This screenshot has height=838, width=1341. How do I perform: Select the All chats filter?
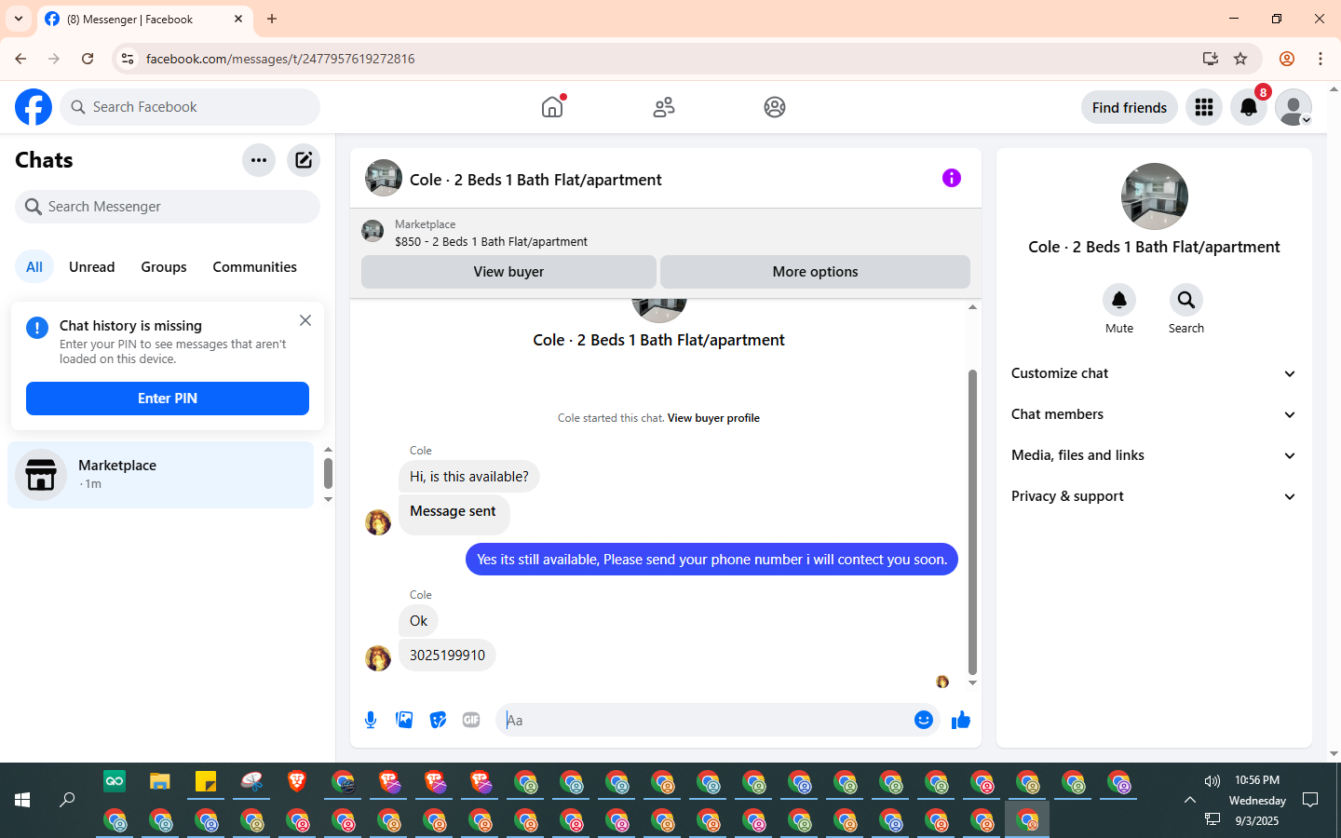[x=34, y=267]
